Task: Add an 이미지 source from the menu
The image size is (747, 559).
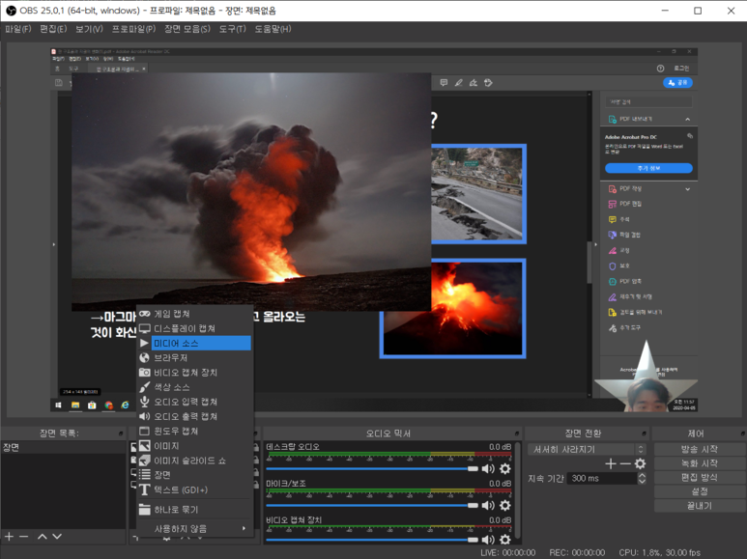Action: [194, 446]
